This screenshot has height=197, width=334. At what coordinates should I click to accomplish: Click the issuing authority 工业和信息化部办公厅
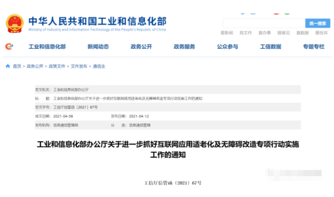tap(71, 90)
